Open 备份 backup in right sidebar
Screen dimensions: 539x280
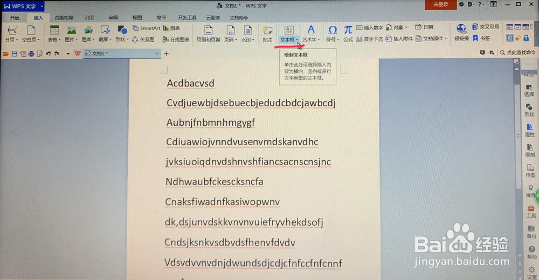(x=531, y=232)
